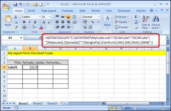Increase decimal places

click(x=85, y=27)
